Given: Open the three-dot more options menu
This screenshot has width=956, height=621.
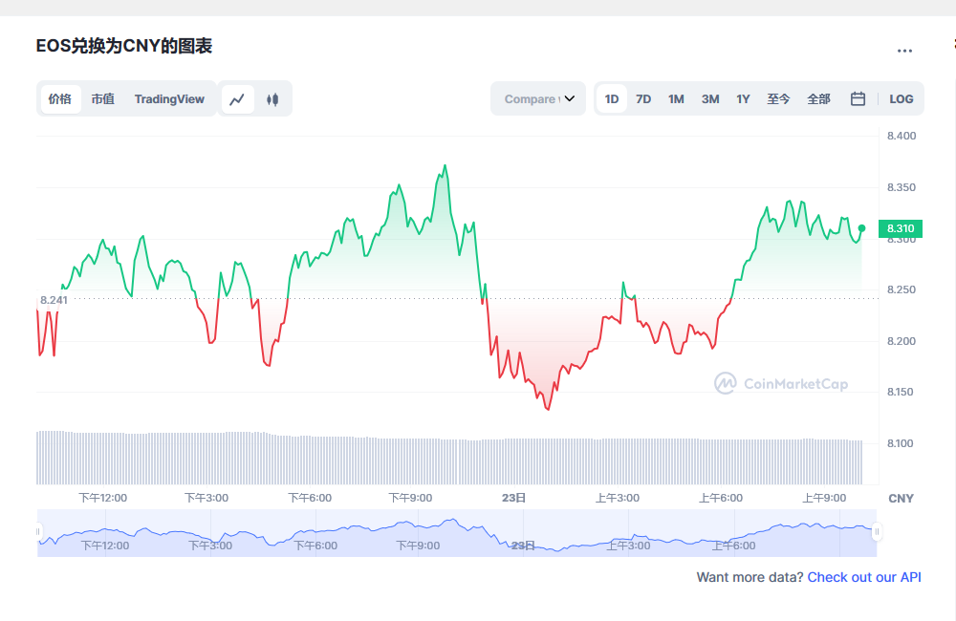Looking at the screenshot, I should 904,51.
